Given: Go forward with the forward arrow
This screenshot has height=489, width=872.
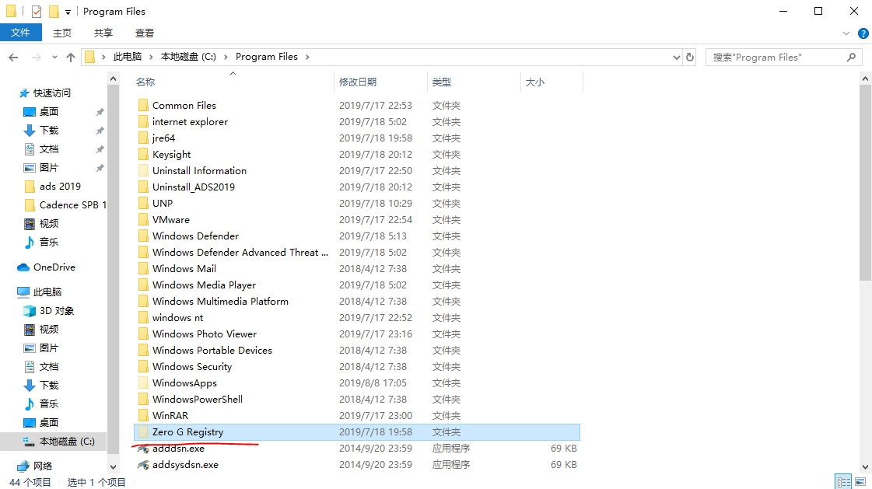Looking at the screenshot, I should pyautogui.click(x=36, y=58).
